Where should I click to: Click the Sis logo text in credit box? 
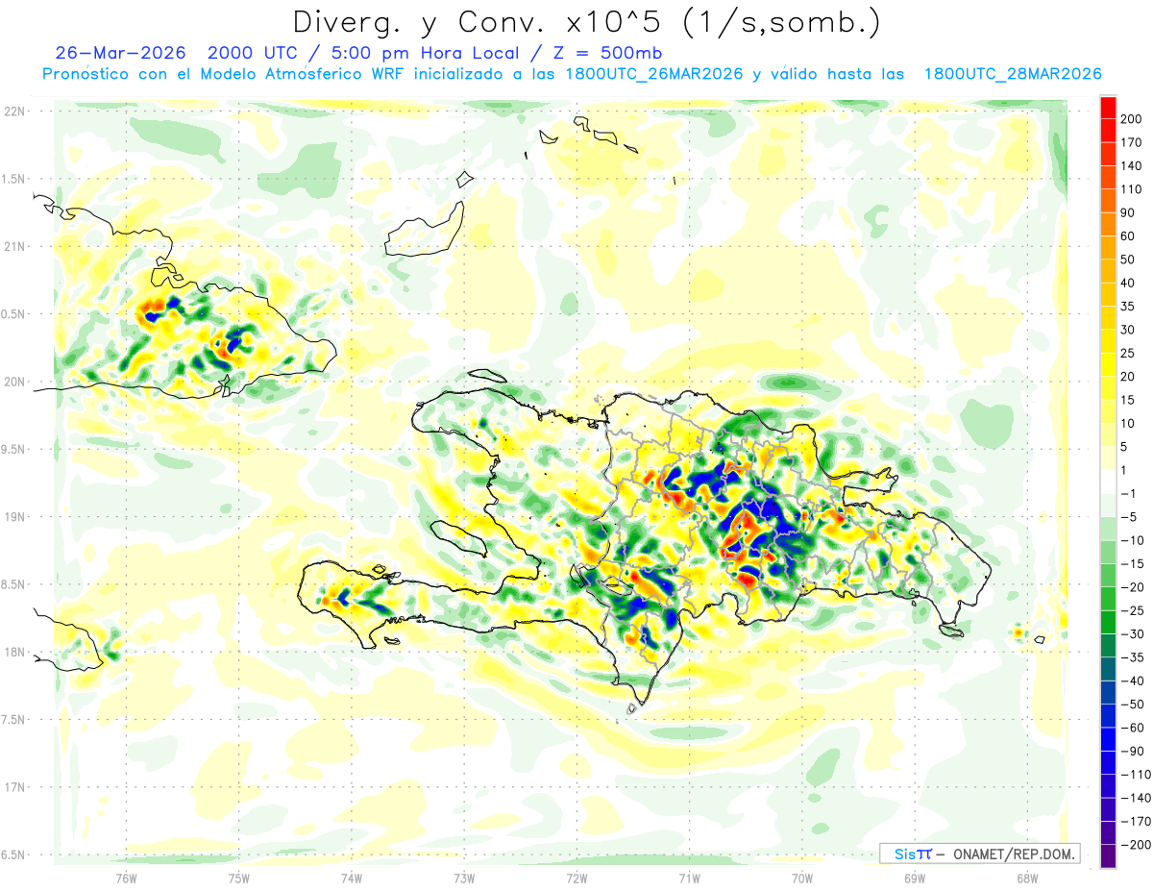906,854
